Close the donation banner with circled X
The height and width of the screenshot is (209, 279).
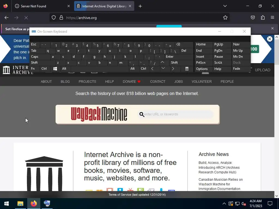(x=270, y=39)
